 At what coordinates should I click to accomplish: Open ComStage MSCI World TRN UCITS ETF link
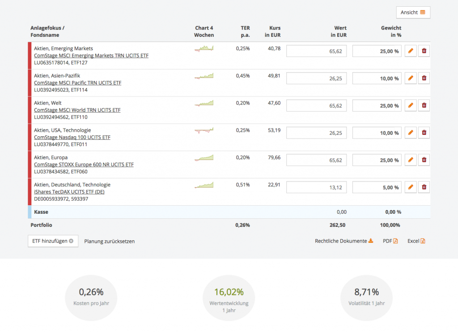click(x=77, y=110)
